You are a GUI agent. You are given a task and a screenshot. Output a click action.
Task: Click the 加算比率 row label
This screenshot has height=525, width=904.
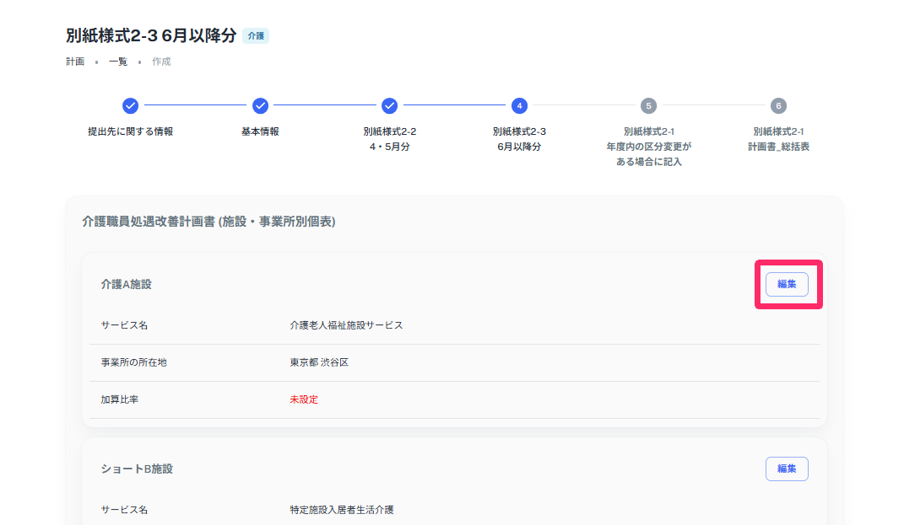point(119,399)
